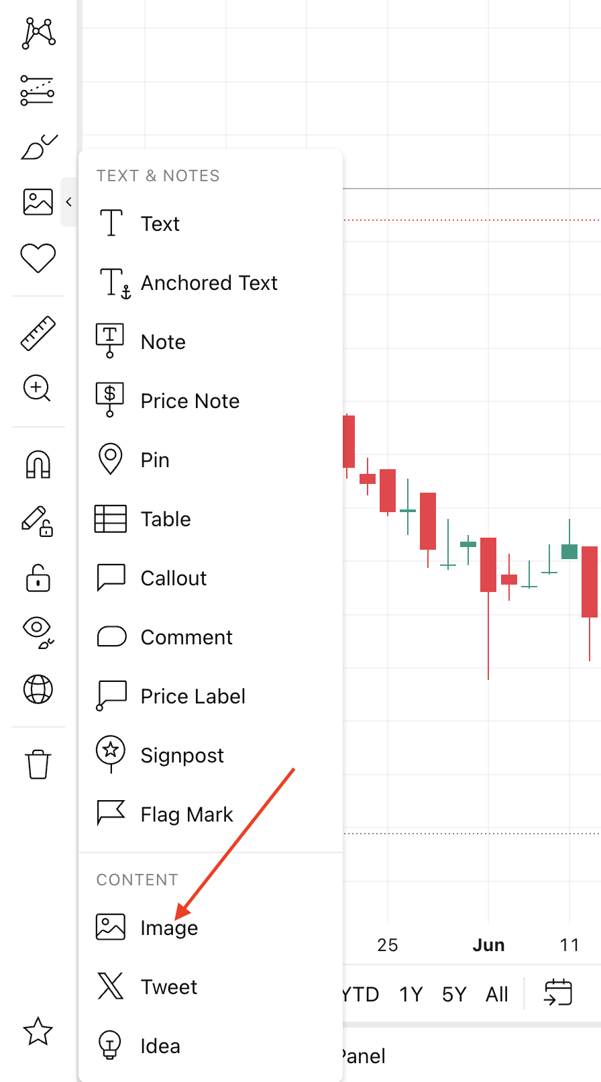Activate the zoom in tool

[38, 389]
